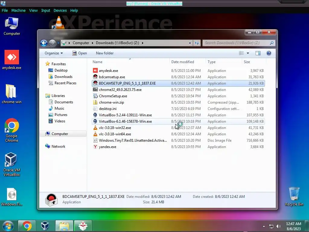Sort files by the Size column
The width and height of the screenshot is (309, 232).
click(x=254, y=62)
